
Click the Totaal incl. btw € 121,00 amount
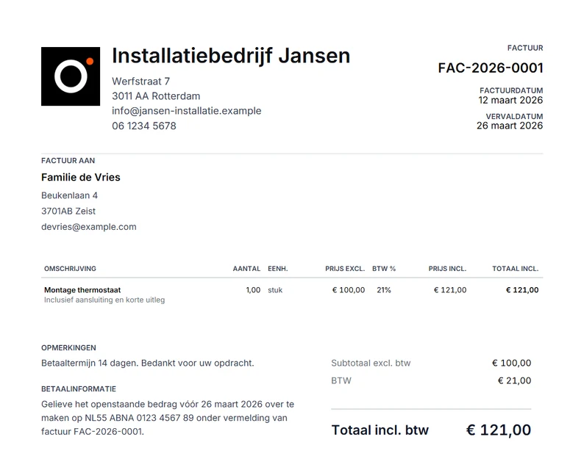coord(499,430)
